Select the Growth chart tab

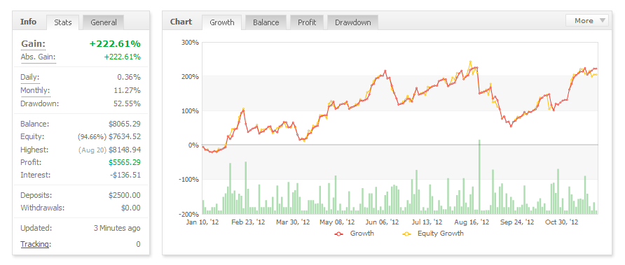[222, 22]
